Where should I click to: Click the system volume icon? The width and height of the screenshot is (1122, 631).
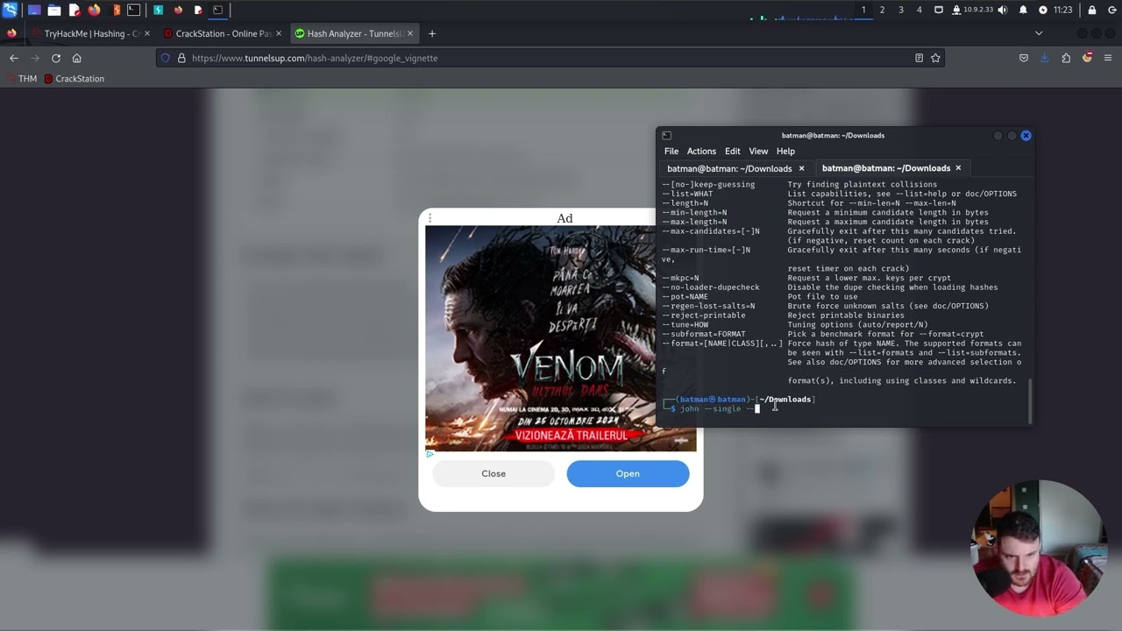[x=1003, y=10]
